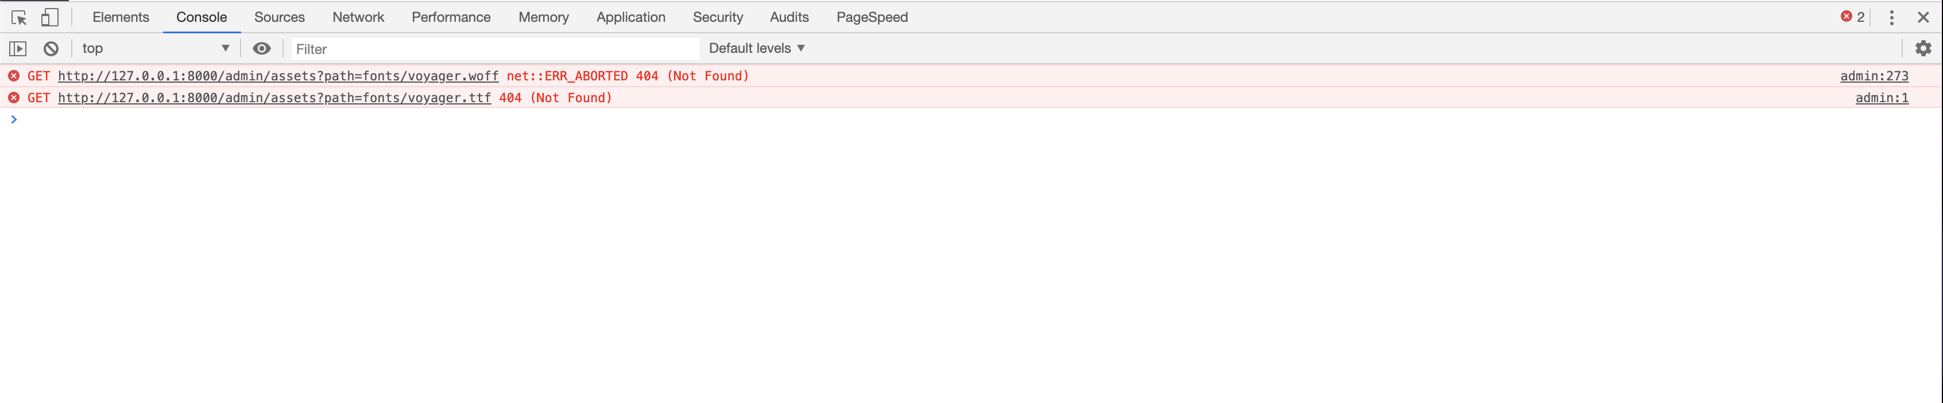Open the DevTools three-dot menu
The width and height of the screenshot is (1943, 403).
1891,17
